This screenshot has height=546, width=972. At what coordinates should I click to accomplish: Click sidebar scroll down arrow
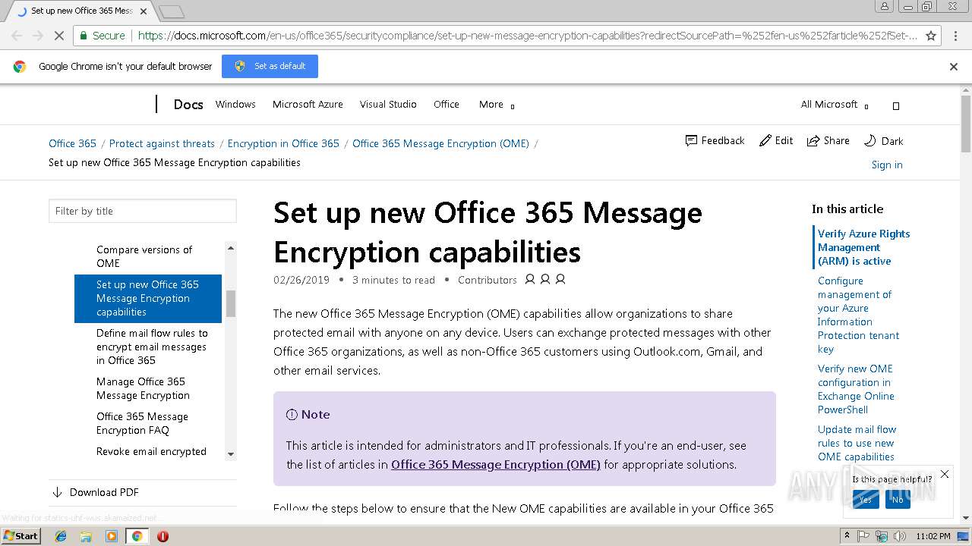tap(230, 454)
